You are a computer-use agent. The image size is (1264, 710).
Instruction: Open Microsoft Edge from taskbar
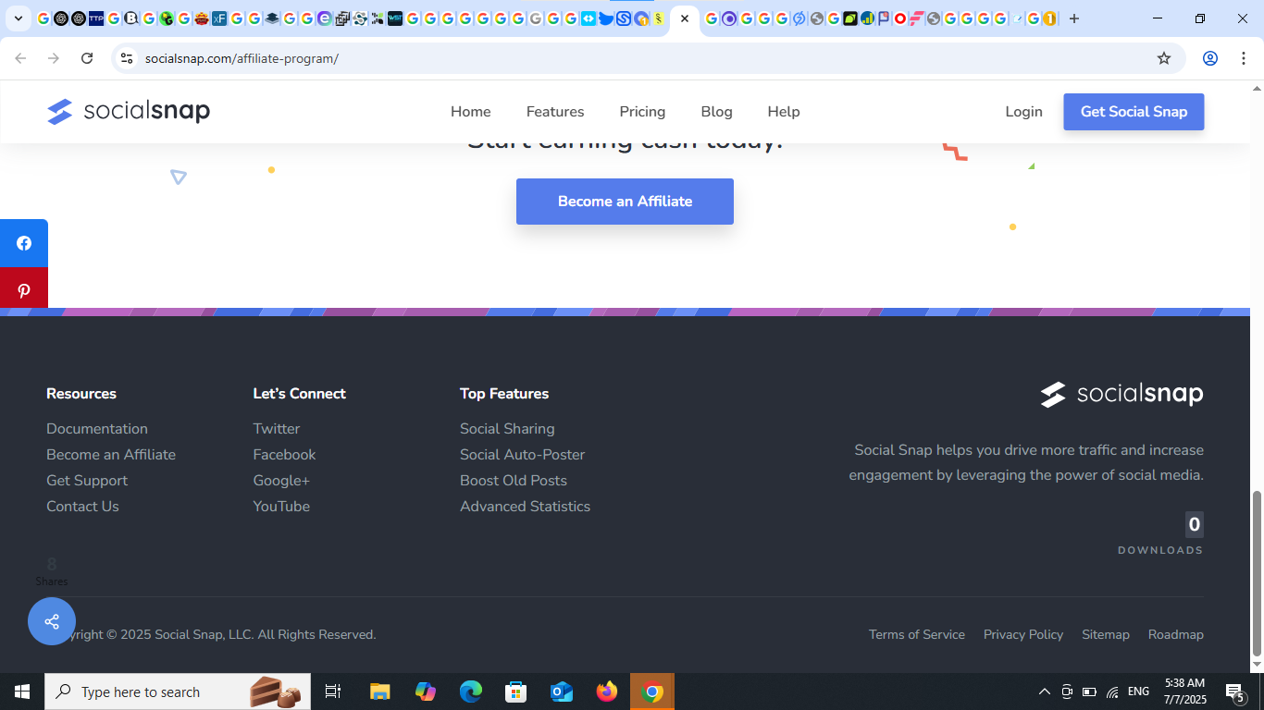[471, 692]
